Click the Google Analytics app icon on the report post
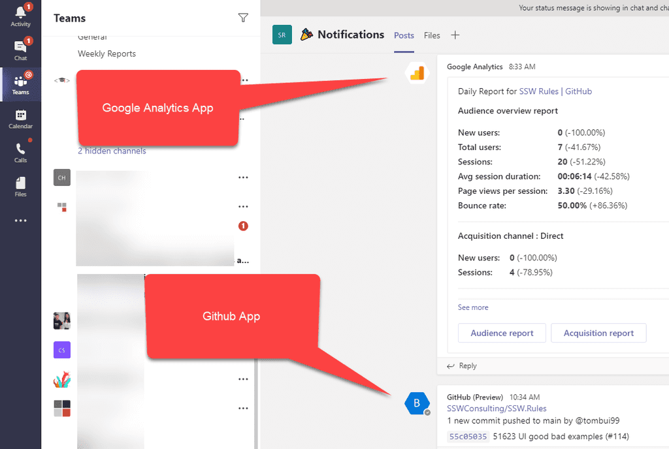The image size is (669, 449). point(416,74)
